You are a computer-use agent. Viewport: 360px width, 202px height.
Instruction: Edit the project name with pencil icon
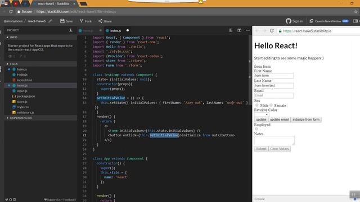(x=50, y=21)
